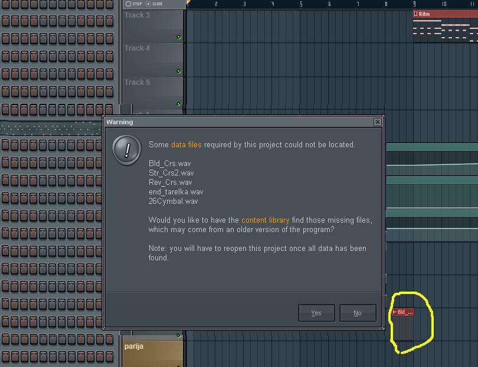The width and height of the screenshot is (478, 367).
Task: Close the Warning dialog with X
Action: coord(378,122)
